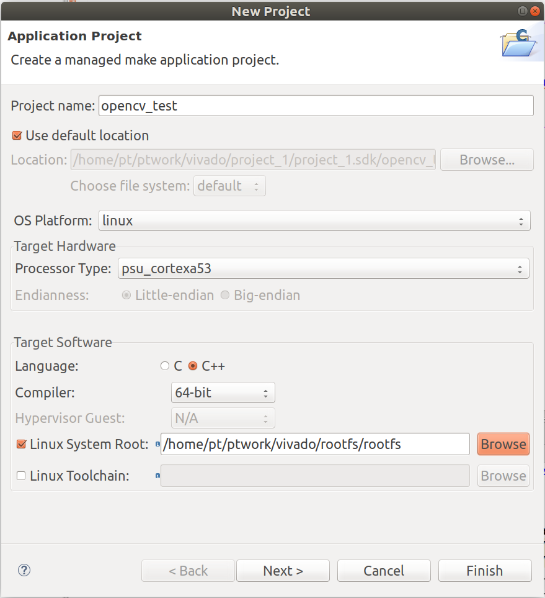Open the Processor Type dropdown
Image resolution: width=545 pixels, height=598 pixels.
tap(324, 267)
